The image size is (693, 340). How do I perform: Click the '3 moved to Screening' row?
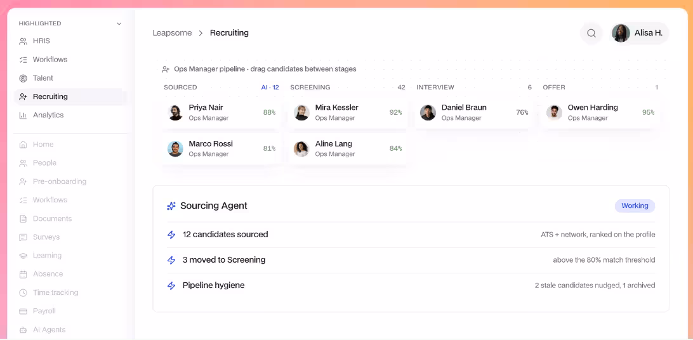pyautogui.click(x=411, y=260)
